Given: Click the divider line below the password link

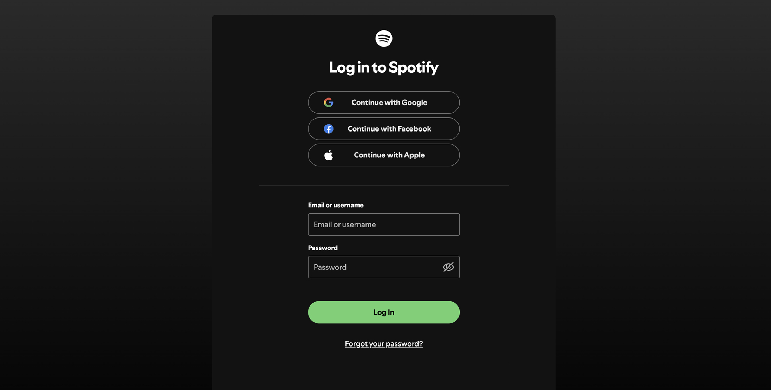Looking at the screenshot, I should [384, 364].
